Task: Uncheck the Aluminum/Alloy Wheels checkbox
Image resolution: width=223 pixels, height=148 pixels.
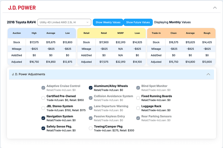Action: coord(91,88)
